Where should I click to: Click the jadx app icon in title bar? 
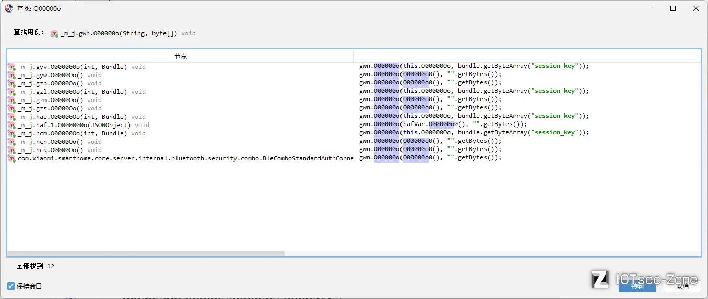[9, 8]
